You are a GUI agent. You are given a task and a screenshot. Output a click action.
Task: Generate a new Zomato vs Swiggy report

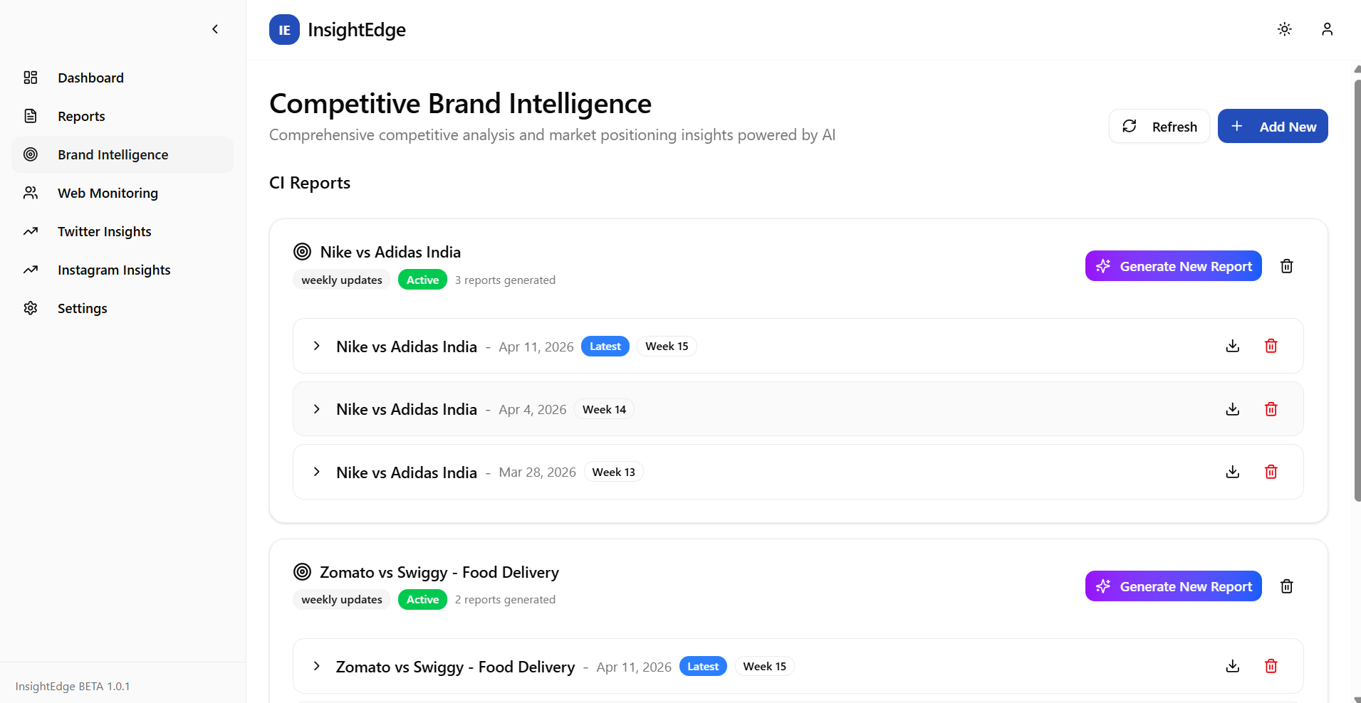tap(1173, 586)
